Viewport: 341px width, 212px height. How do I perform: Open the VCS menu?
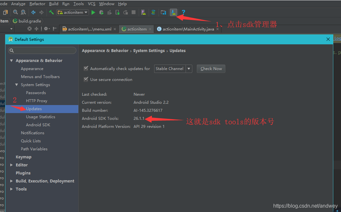(92, 4)
